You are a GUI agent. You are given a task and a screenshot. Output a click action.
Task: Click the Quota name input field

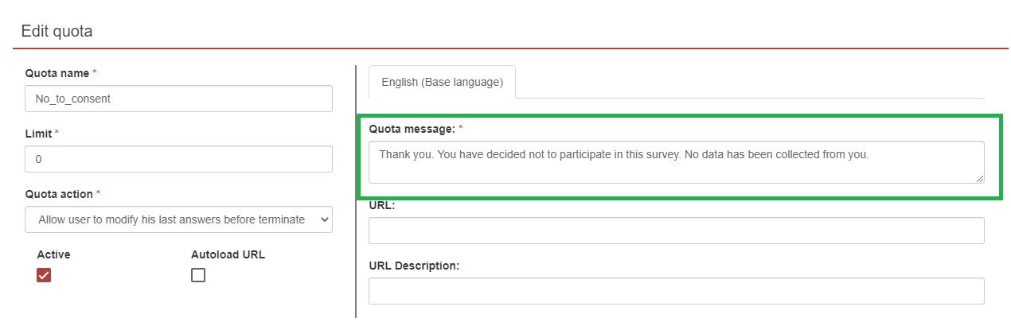click(178, 99)
